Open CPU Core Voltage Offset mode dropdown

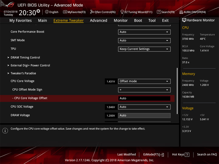(x=144, y=81)
